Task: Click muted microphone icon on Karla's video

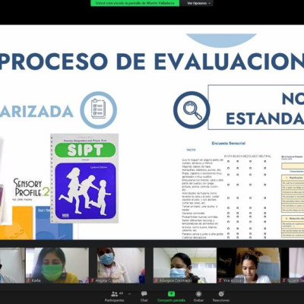Action: [x=29, y=280]
